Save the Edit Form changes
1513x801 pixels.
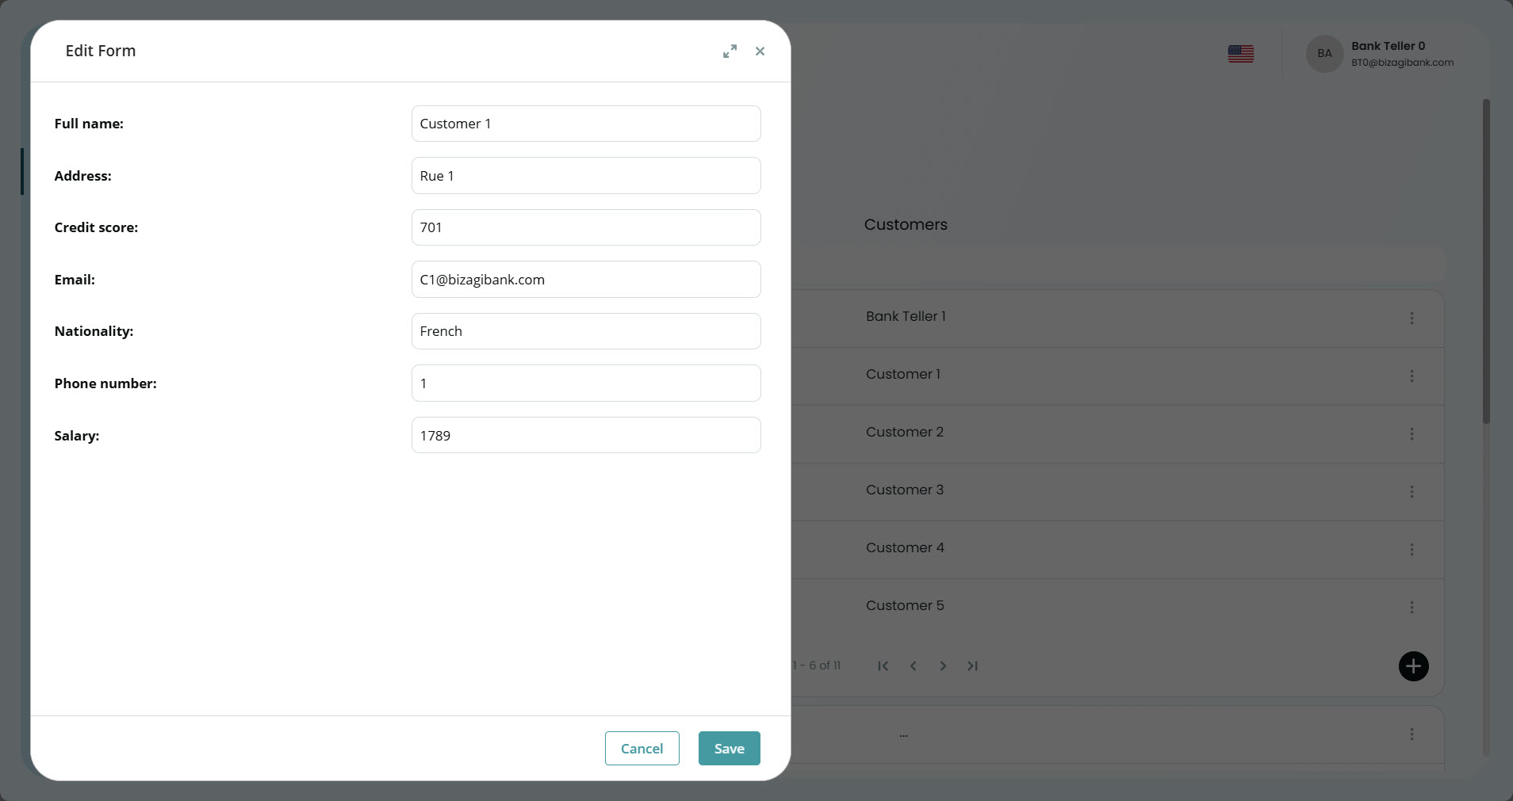tap(728, 748)
